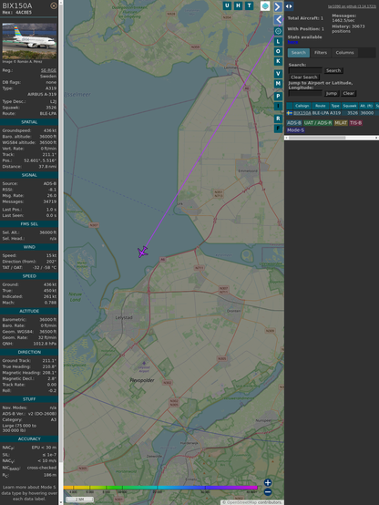Open stats via the 'here' link

pyautogui.click(x=292, y=42)
